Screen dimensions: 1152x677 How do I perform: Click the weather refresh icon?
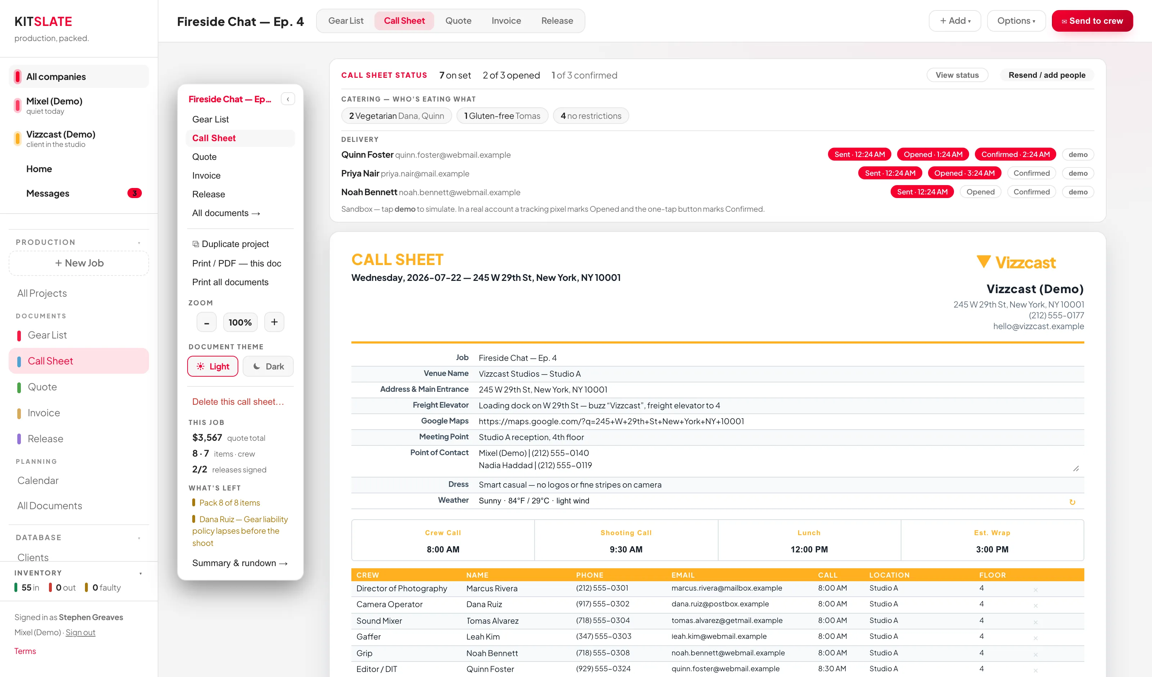point(1072,502)
